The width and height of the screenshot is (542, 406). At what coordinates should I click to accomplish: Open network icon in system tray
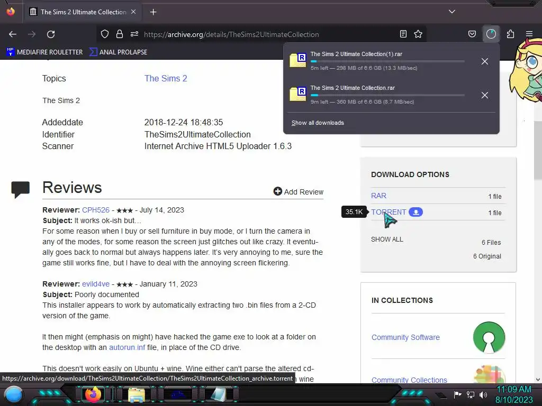coord(471,394)
